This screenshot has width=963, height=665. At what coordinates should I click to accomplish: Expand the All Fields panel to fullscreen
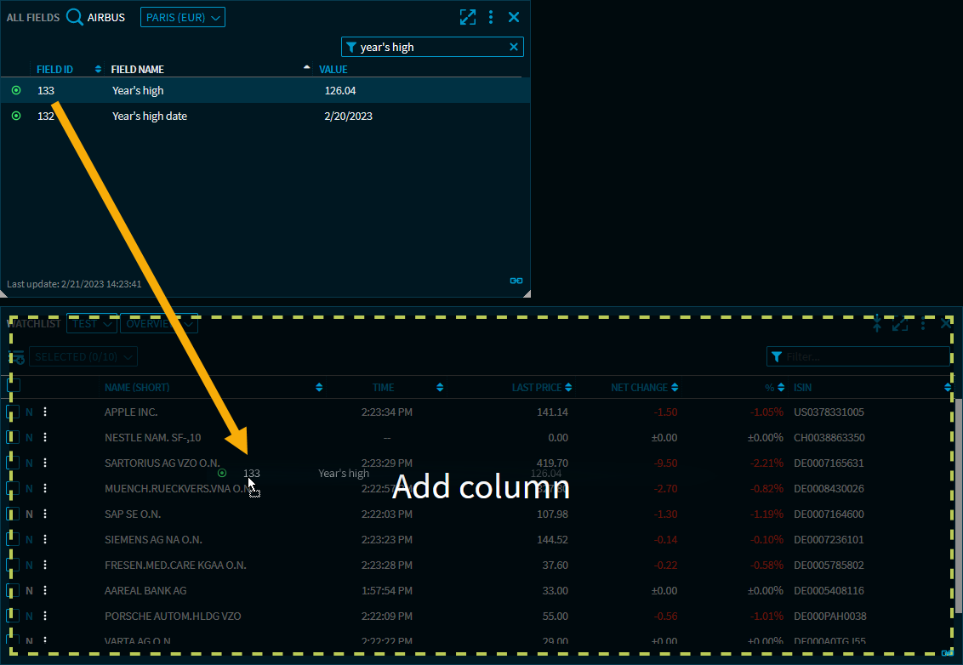point(467,17)
